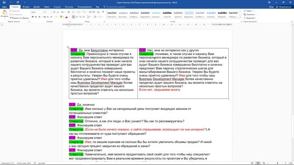The image size is (294, 165).
Task: Click the bulleted list icon
Action: click(73, 12)
